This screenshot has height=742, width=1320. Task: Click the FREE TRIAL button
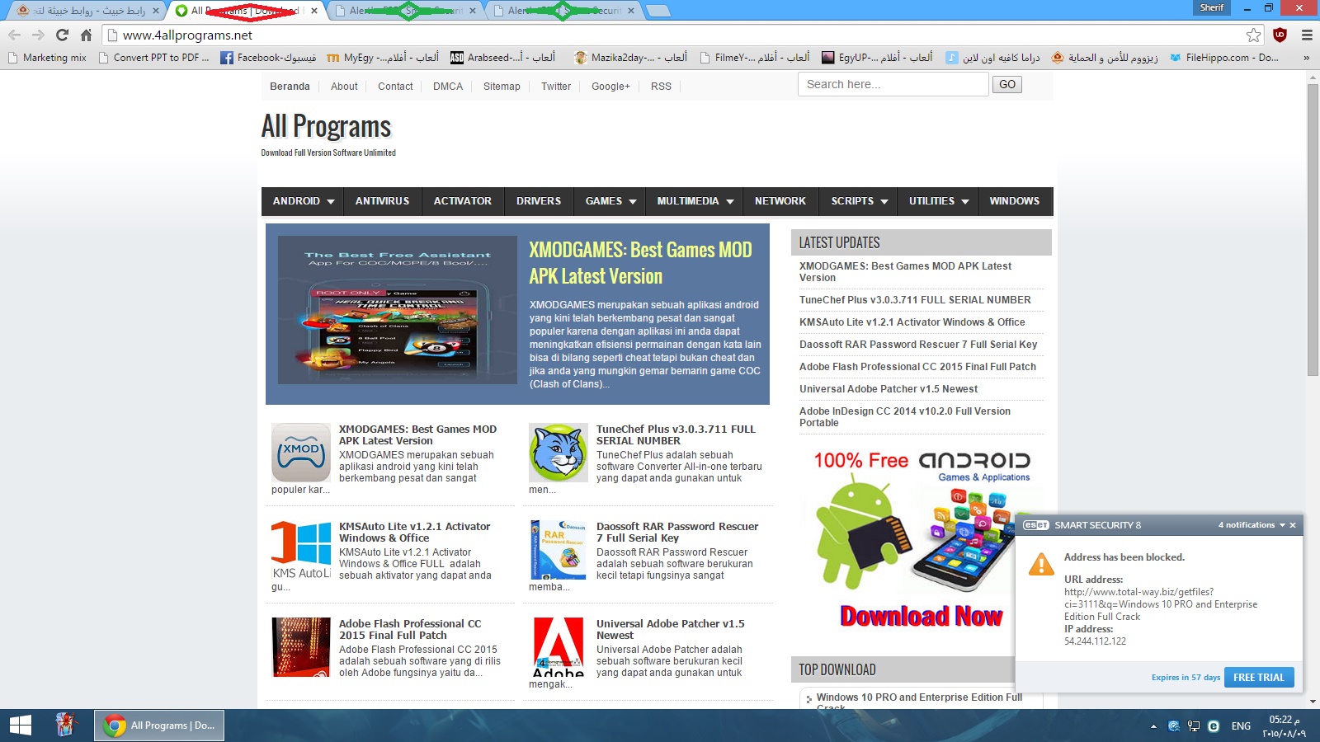1259,677
